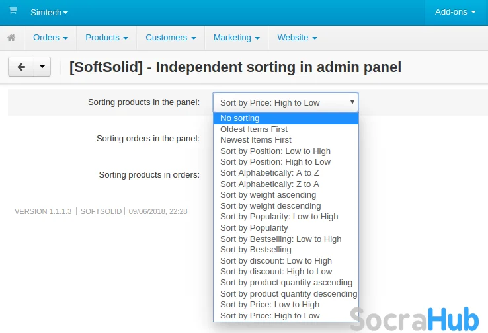Open the Orders menu
This screenshot has width=488, height=333.
tap(50, 38)
